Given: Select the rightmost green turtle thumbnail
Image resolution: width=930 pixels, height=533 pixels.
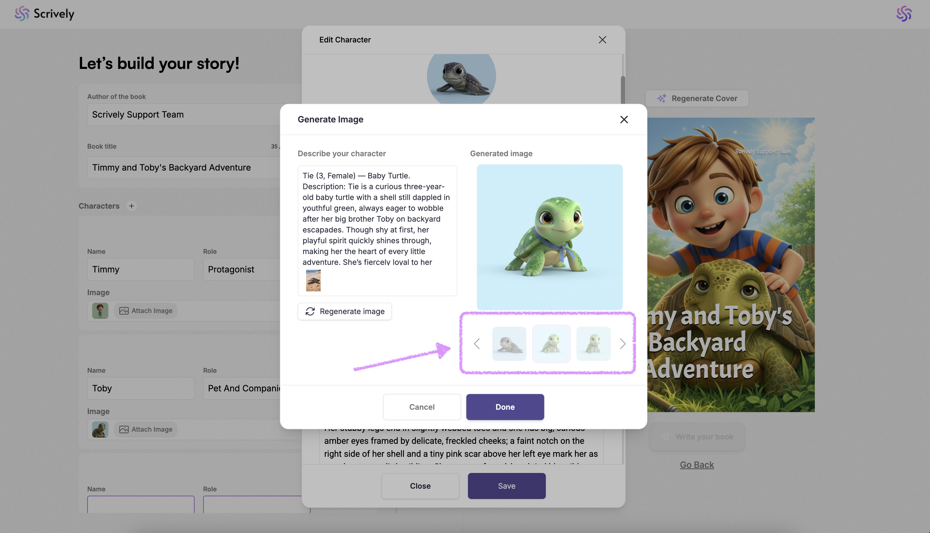Looking at the screenshot, I should click(593, 344).
